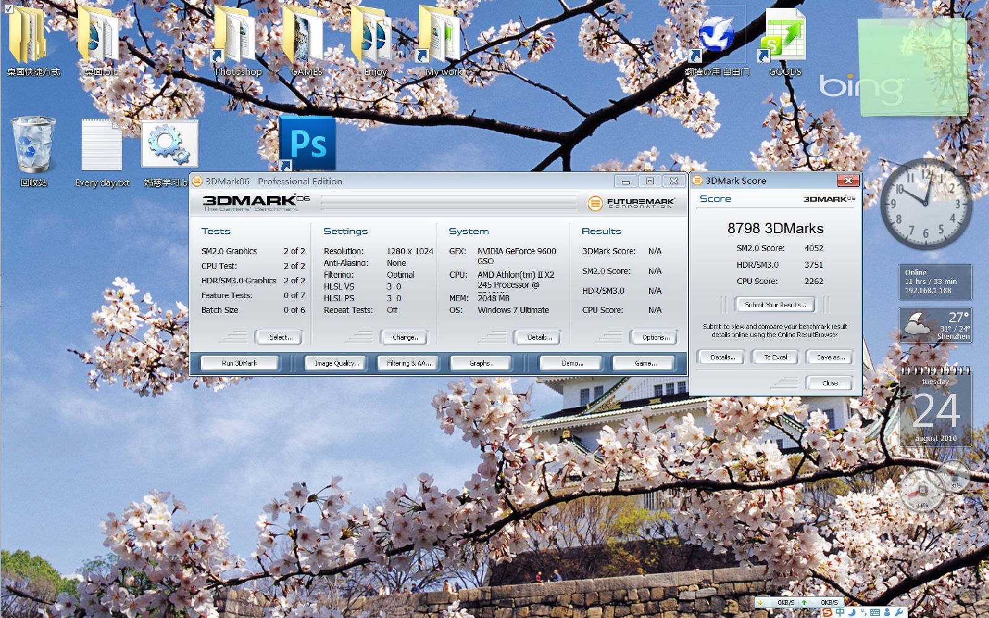Click the Sogou S input method icon
This screenshot has height=618, width=989.
[x=826, y=612]
